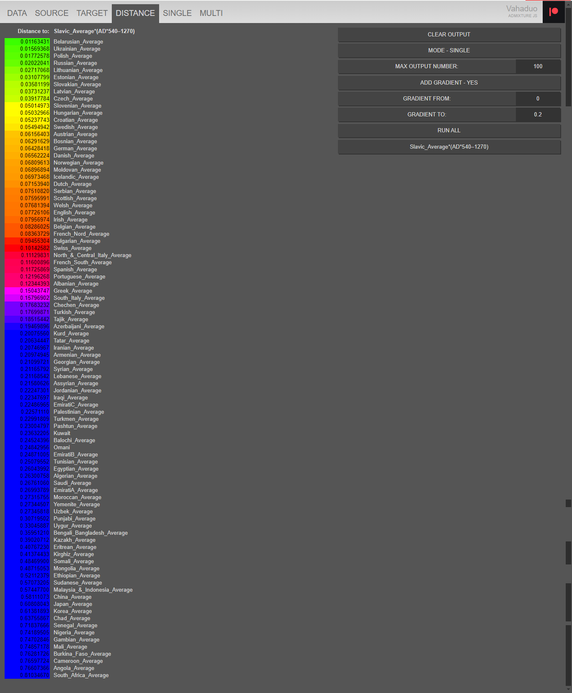Click the Palestinian_Average row
The image size is (572, 693).
coord(79,412)
